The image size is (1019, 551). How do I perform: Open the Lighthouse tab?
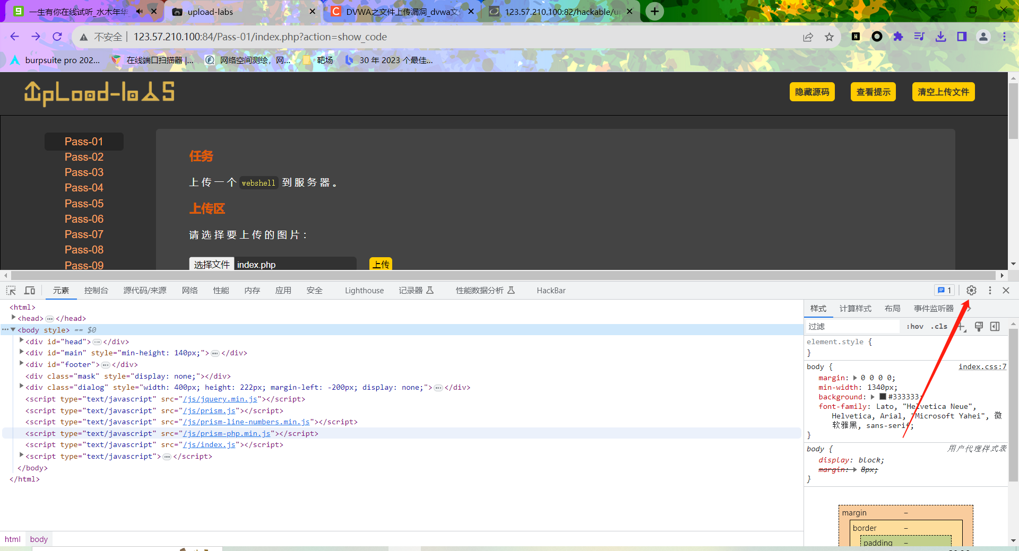pyautogui.click(x=364, y=290)
